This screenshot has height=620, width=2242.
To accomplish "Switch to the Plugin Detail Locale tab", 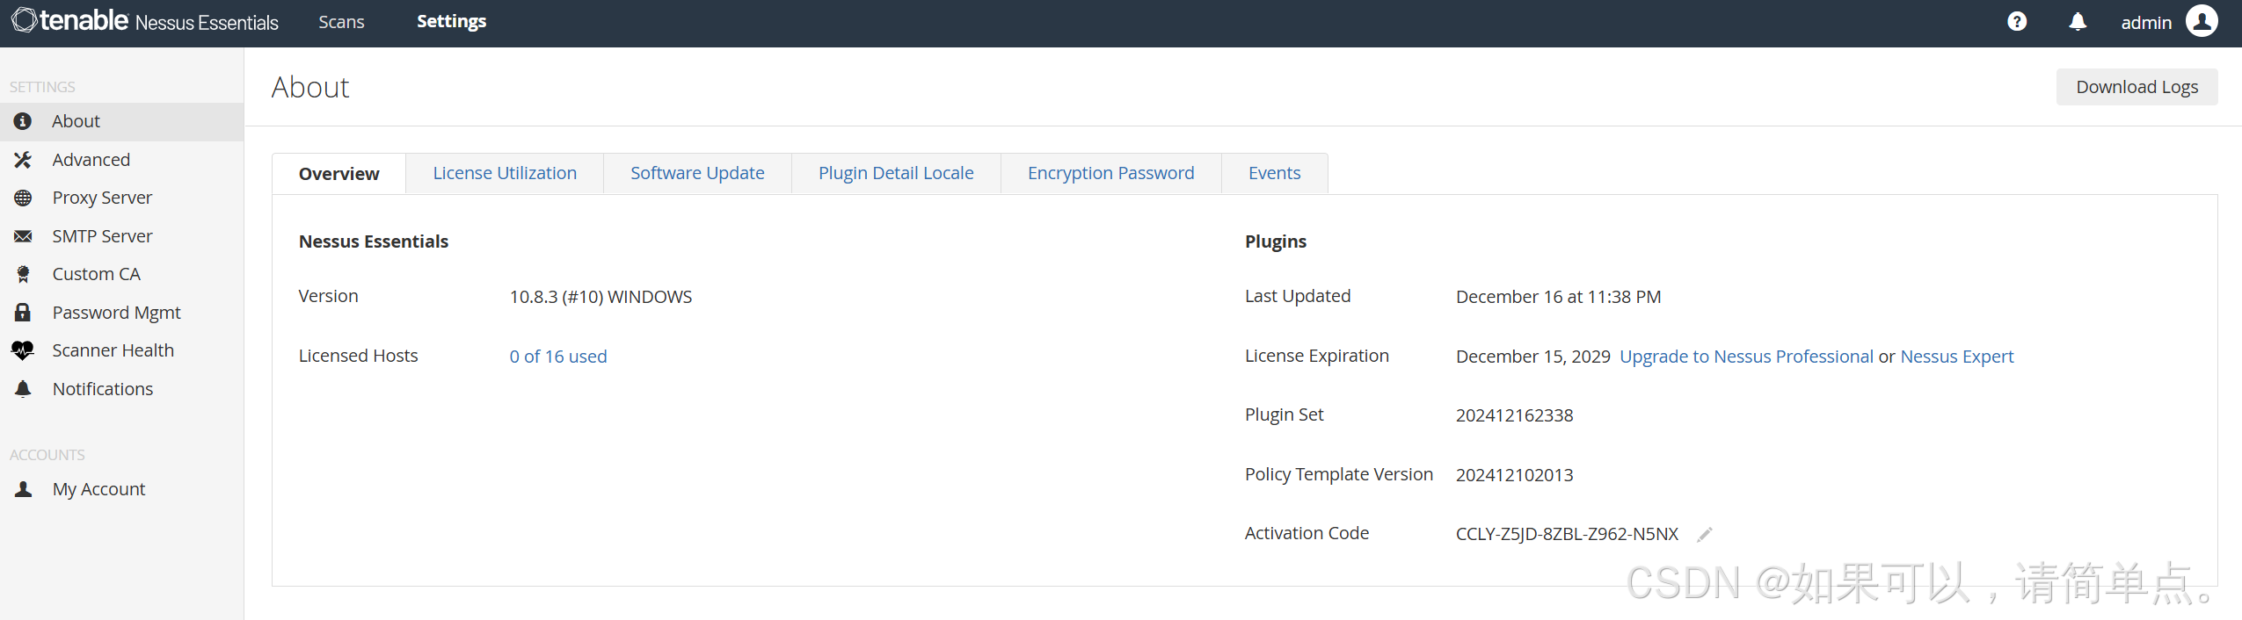I will tap(896, 174).
